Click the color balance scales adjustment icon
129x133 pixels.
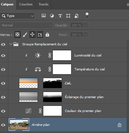click(x=38, y=69)
